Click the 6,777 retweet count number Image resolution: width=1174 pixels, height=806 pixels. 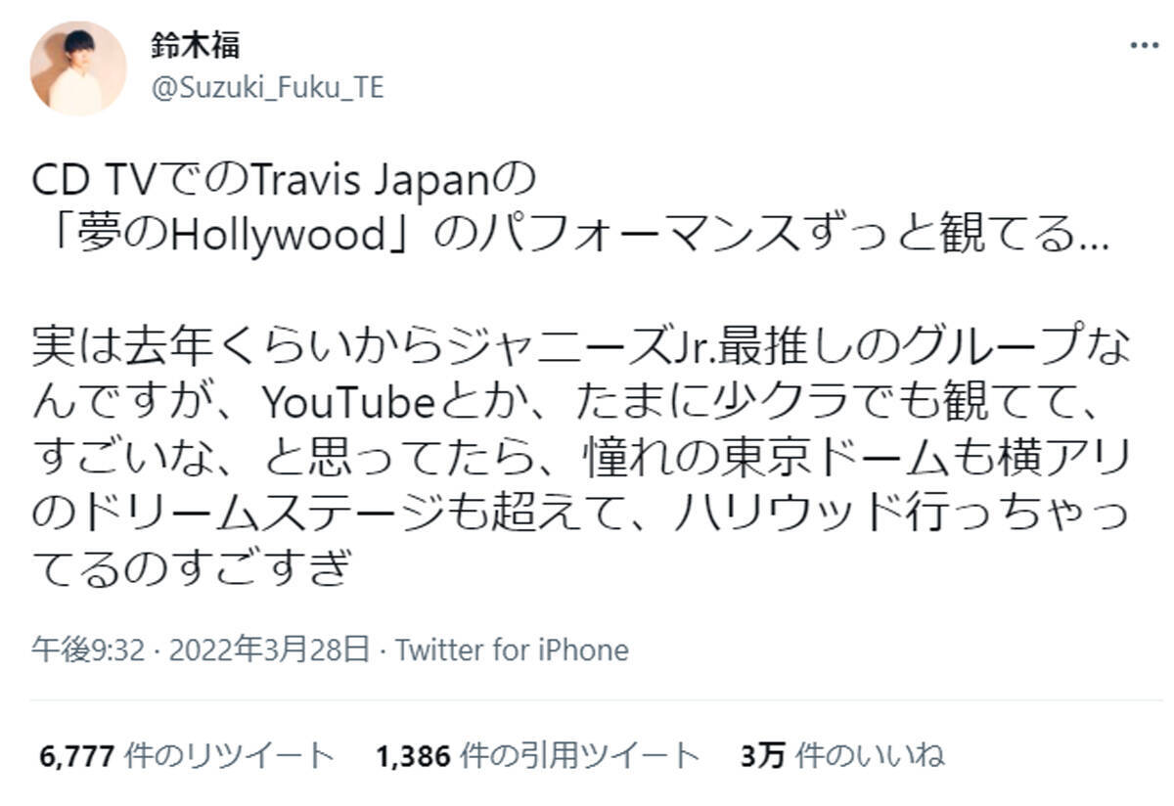coord(79,756)
